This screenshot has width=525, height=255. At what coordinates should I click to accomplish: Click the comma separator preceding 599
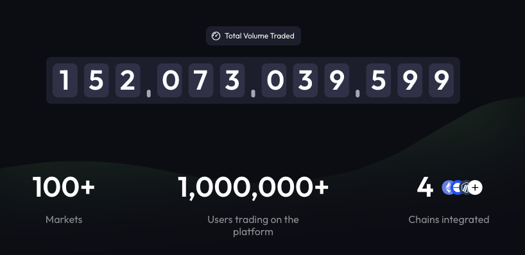(357, 94)
